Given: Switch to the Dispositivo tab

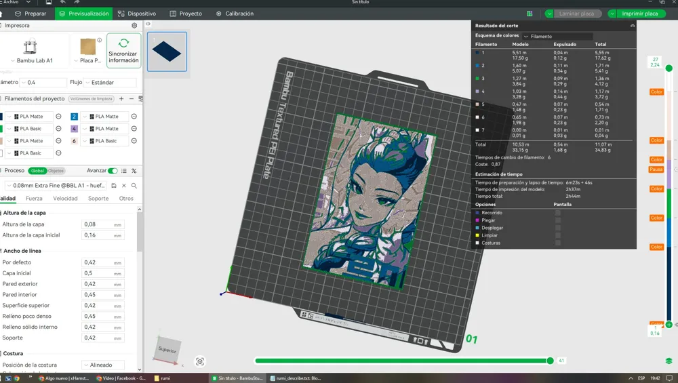Looking at the screenshot, I should point(137,14).
